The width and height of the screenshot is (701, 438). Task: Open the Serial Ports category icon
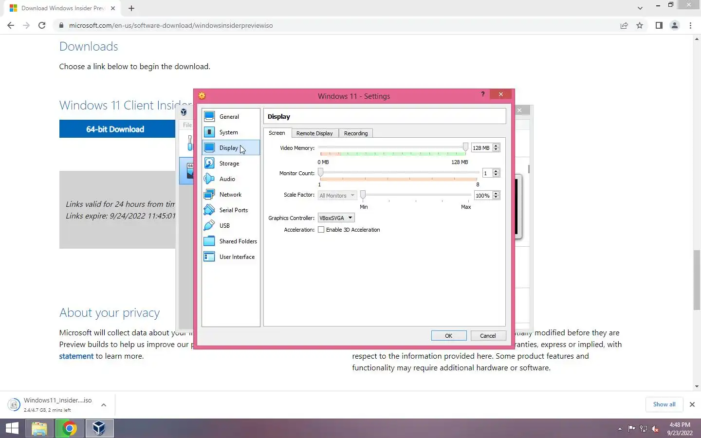tap(209, 210)
